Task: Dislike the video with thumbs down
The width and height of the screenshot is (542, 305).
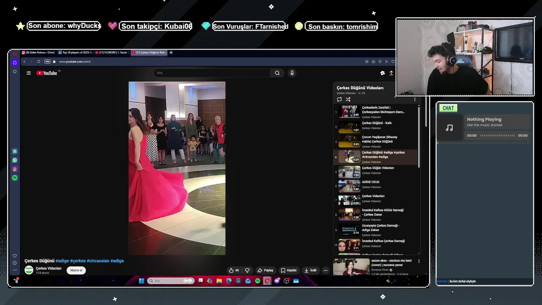Action: click(x=247, y=270)
